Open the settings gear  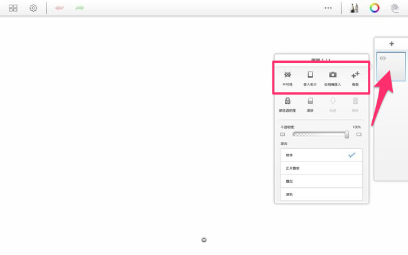(x=33, y=8)
